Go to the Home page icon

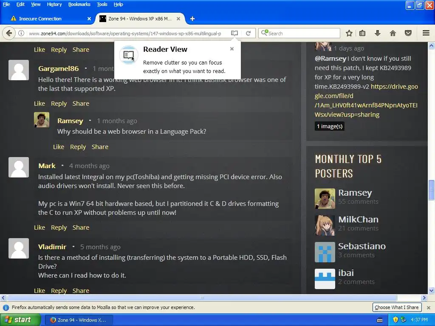click(393, 33)
